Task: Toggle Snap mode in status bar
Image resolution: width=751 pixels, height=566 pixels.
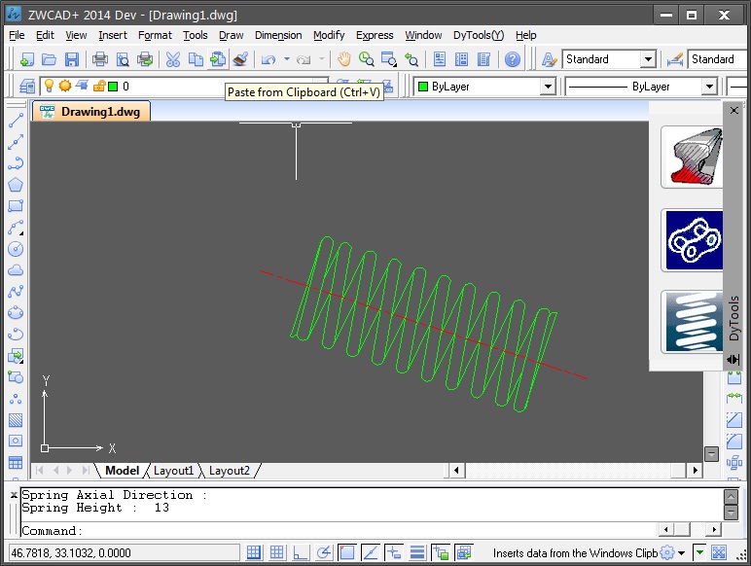Action: coord(254,553)
